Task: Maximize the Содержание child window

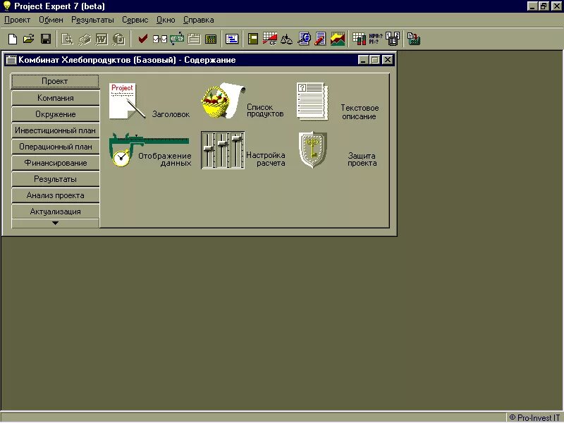Action: pos(375,60)
